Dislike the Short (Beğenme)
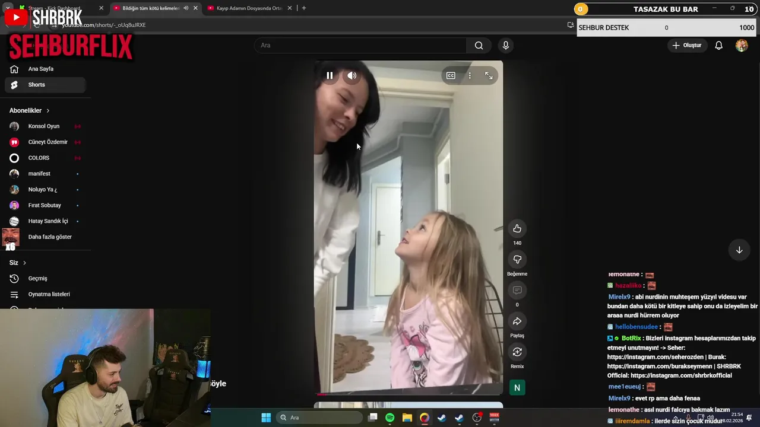The image size is (760, 427). click(x=517, y=260)
